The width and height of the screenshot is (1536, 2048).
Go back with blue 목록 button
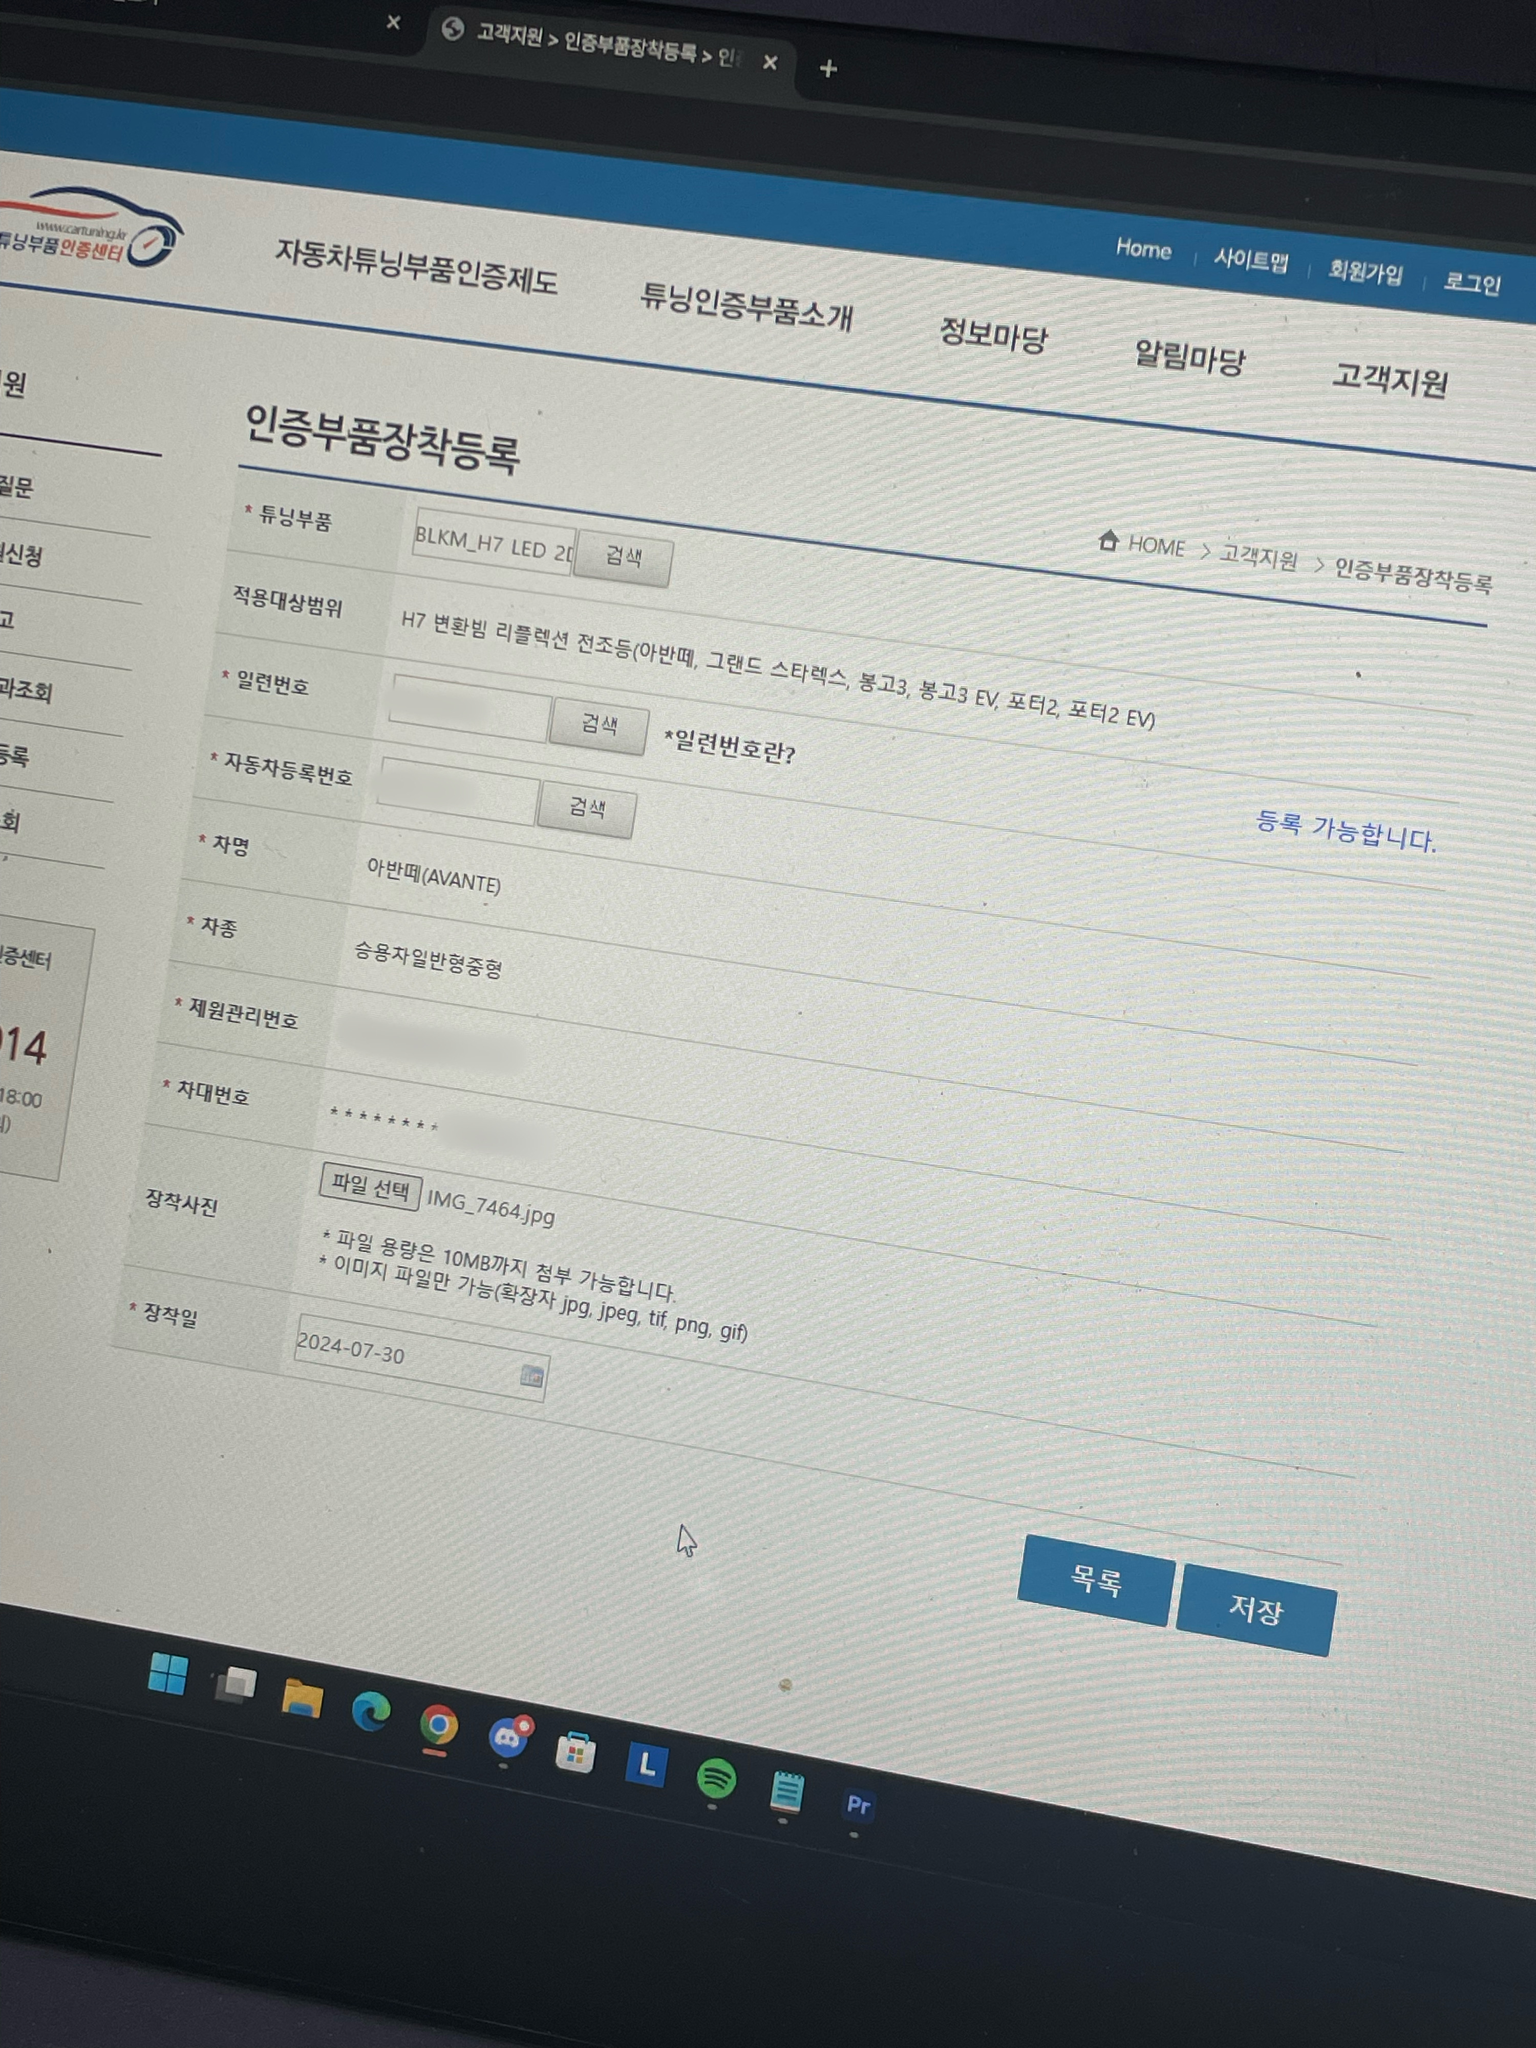(x=1095, y=1580)
